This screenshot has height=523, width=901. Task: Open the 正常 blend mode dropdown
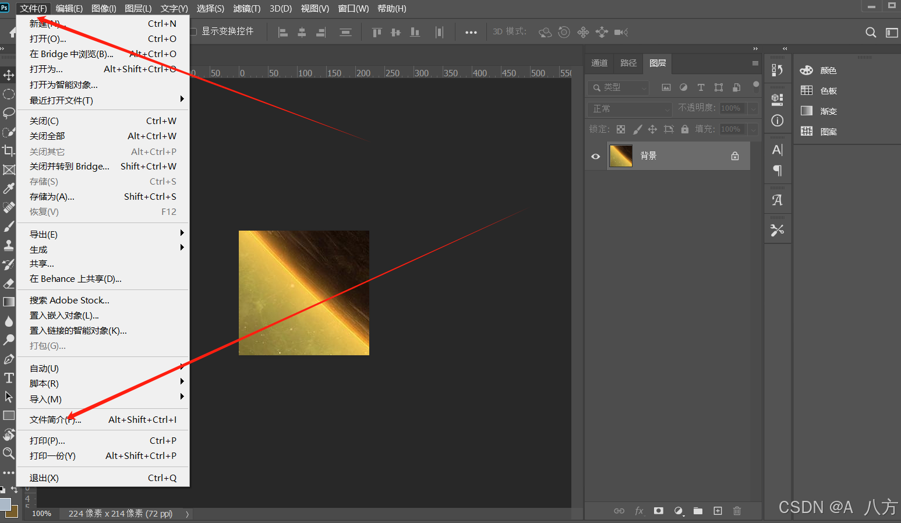(x=630, y=109)
